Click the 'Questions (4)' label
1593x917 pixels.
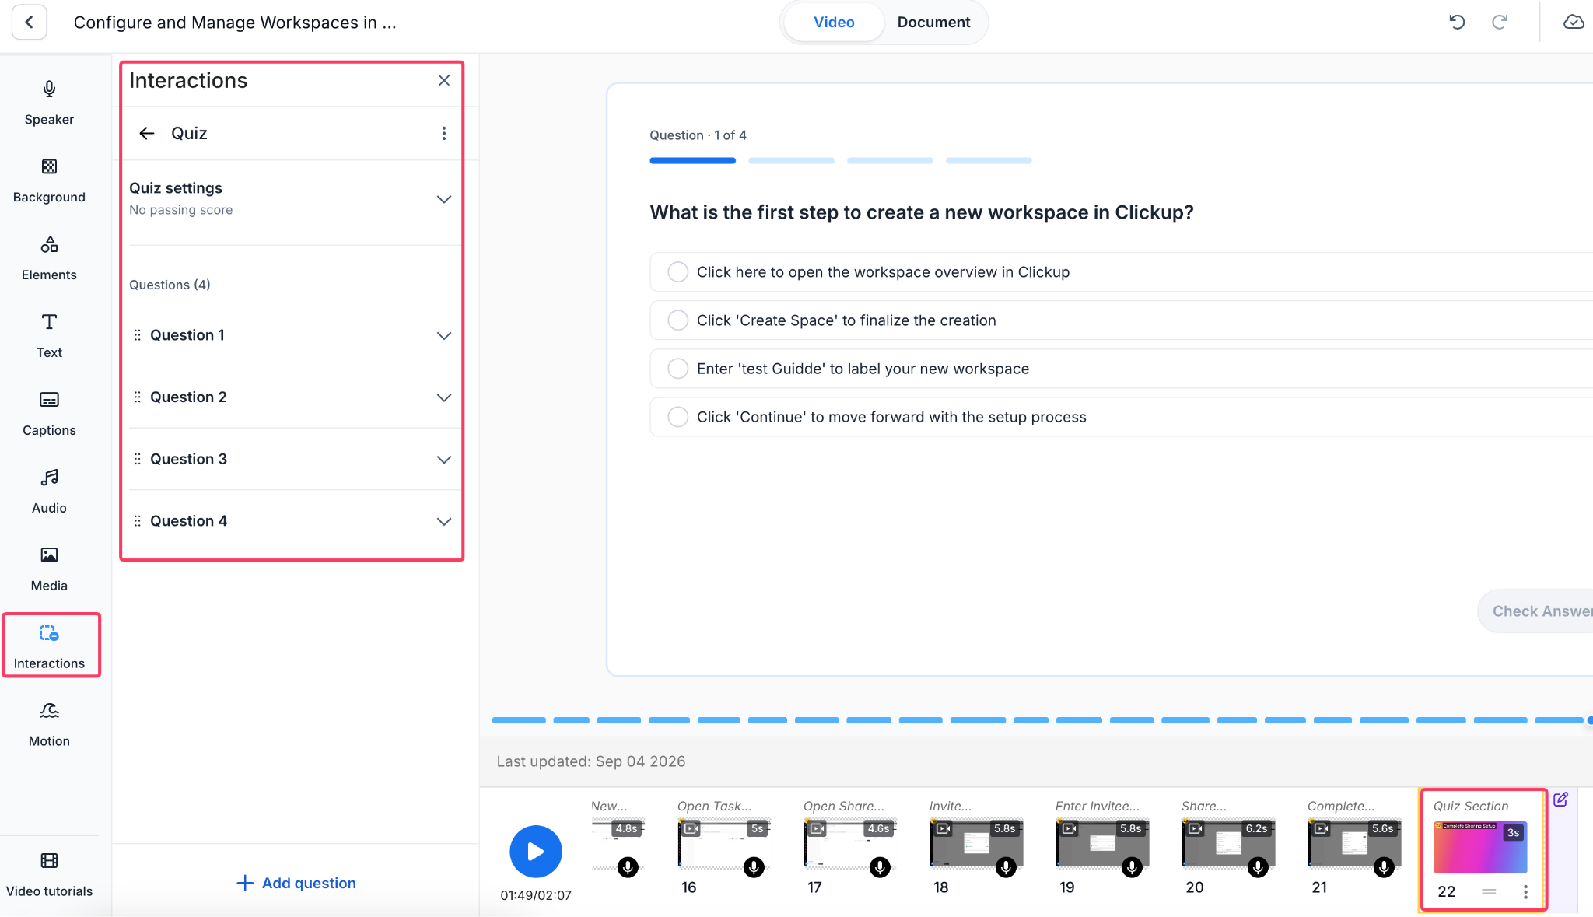(170, 285)
